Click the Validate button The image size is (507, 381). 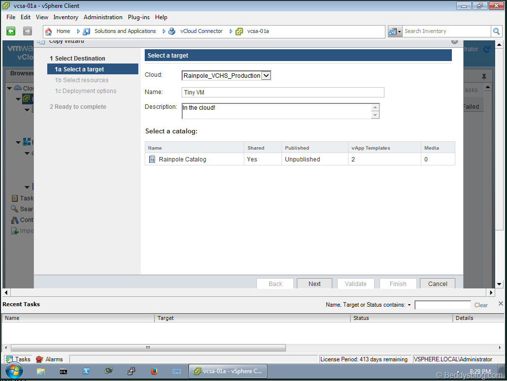pyautogui.click(x=356, y=284)
